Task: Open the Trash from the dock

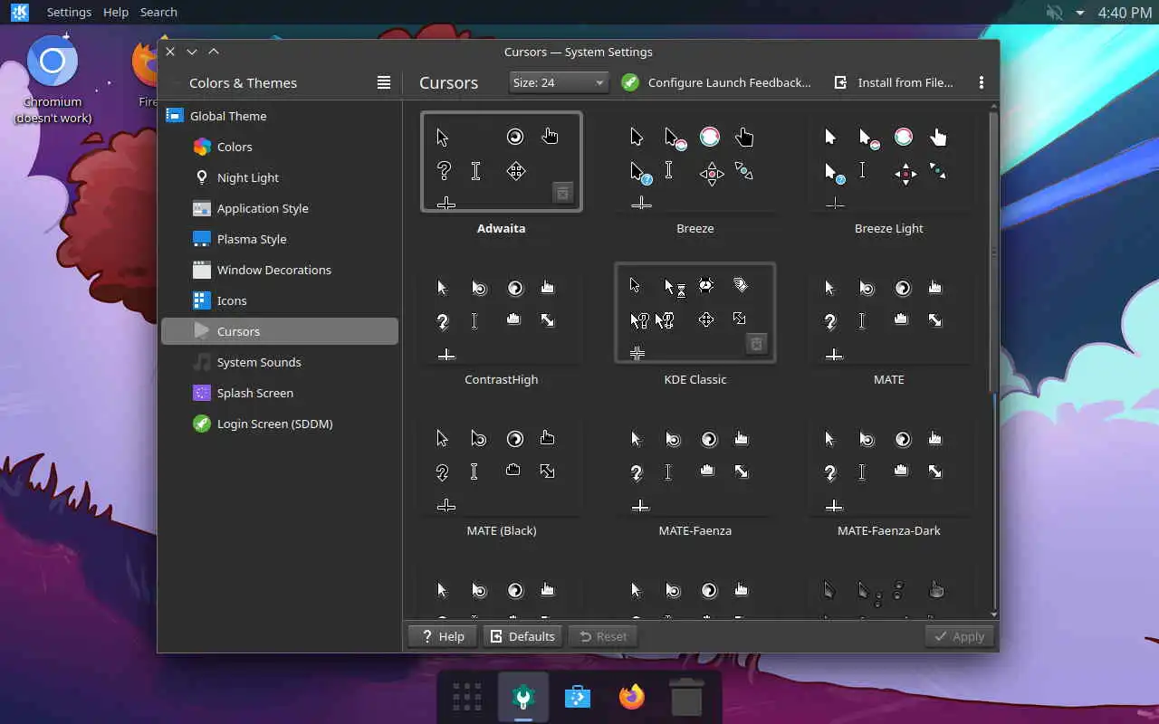Action: pyautogui.click(x=686, y=698)
